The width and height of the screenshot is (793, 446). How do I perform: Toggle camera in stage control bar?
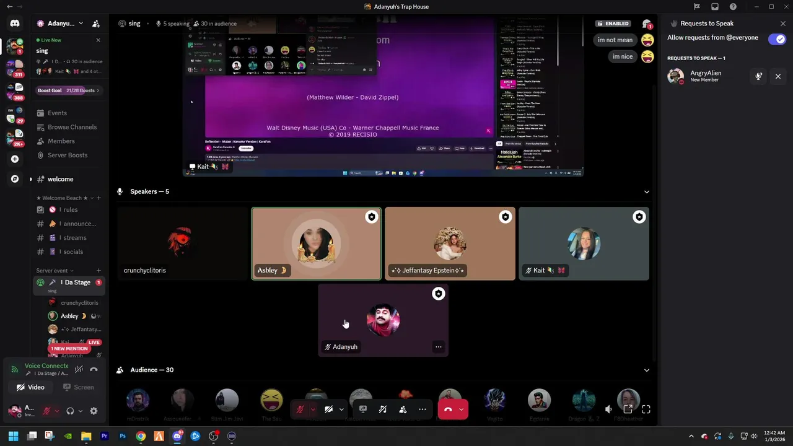click(328, 409)
